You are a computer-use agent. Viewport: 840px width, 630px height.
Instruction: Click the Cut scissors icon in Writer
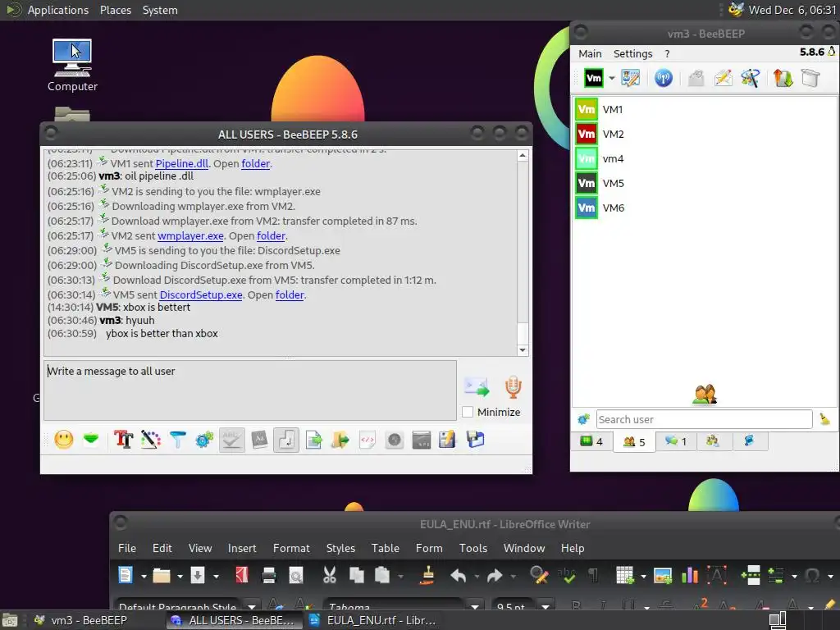click(x=330, y=575)
